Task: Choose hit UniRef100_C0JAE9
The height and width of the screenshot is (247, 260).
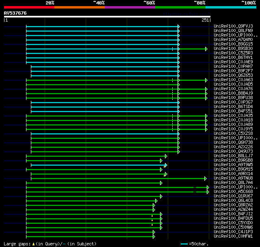Action: [233, 62]
